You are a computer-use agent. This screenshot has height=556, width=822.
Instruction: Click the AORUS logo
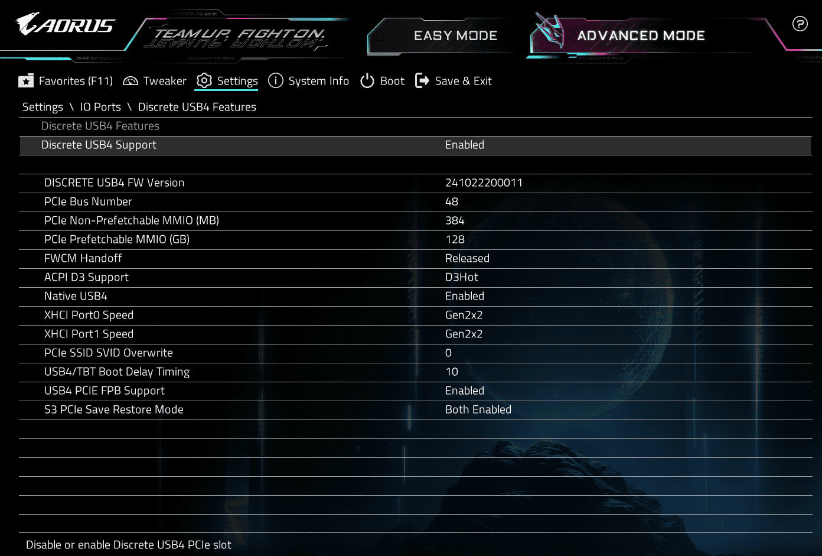coord(65,24)
